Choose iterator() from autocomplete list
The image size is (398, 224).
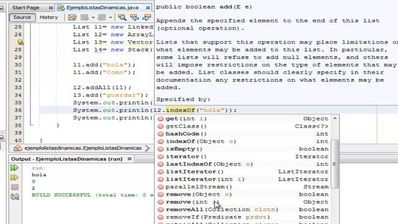point(243,156)
